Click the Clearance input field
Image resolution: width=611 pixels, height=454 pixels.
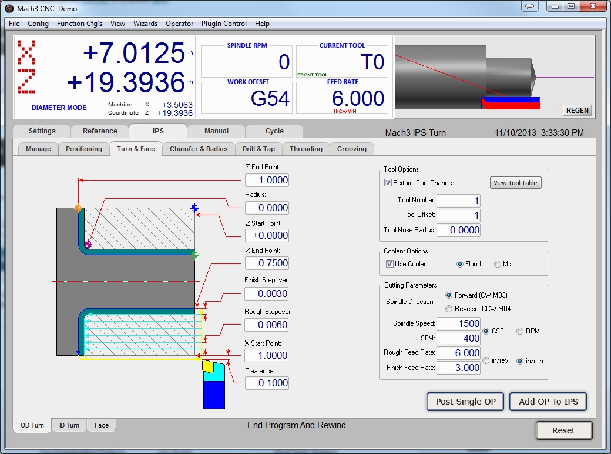267,383
